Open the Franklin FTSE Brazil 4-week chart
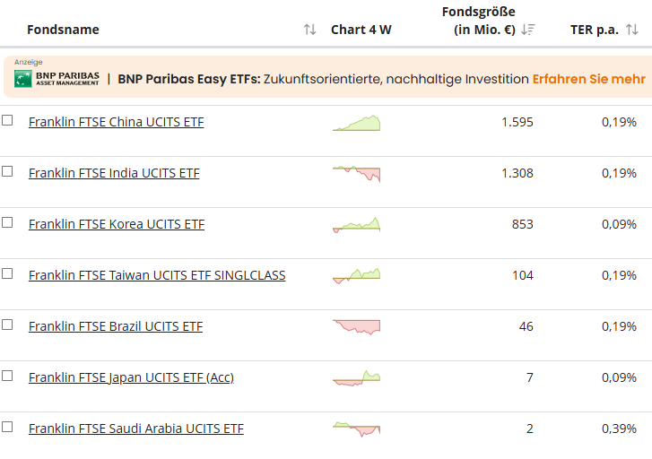 (x=356, y=327)
